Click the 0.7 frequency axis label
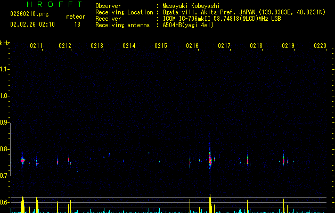 coord(4,176)
